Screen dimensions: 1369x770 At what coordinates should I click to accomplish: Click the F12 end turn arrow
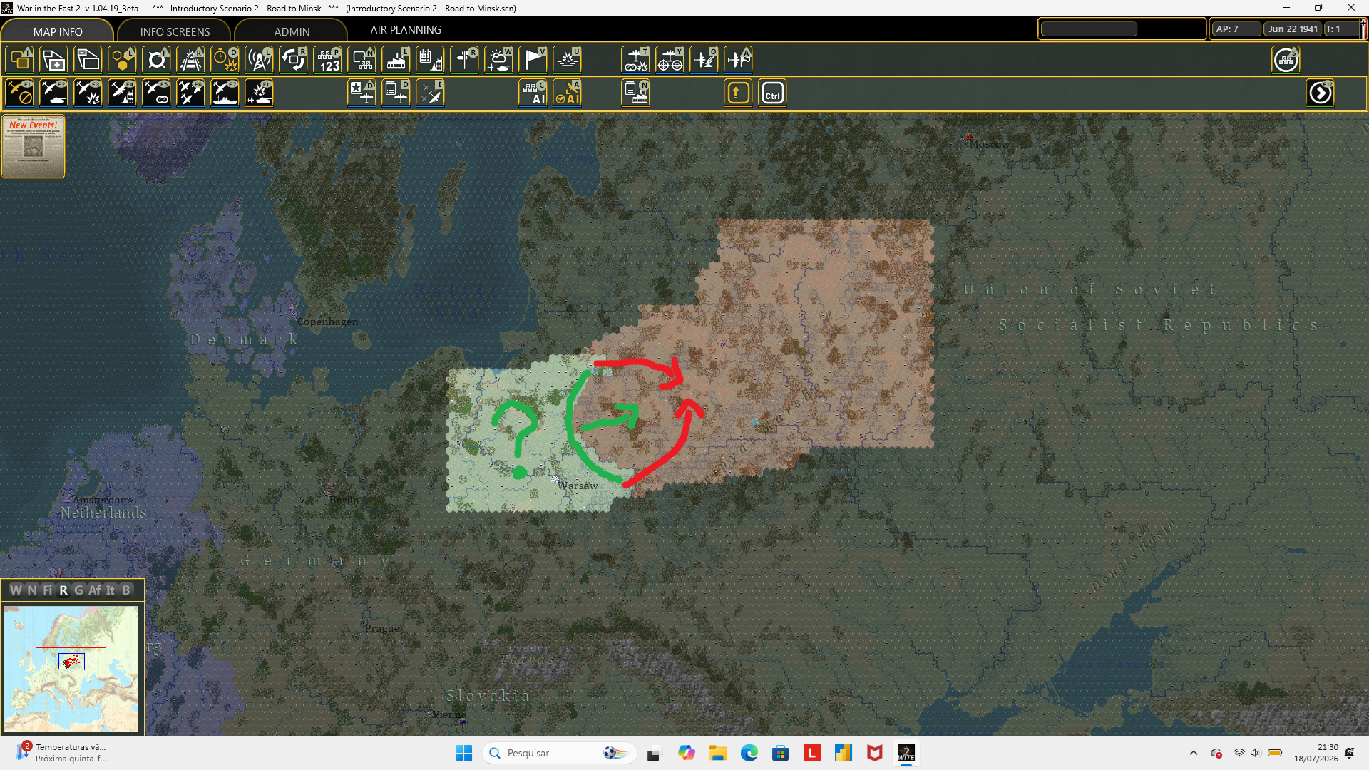tap(1321, 93)
